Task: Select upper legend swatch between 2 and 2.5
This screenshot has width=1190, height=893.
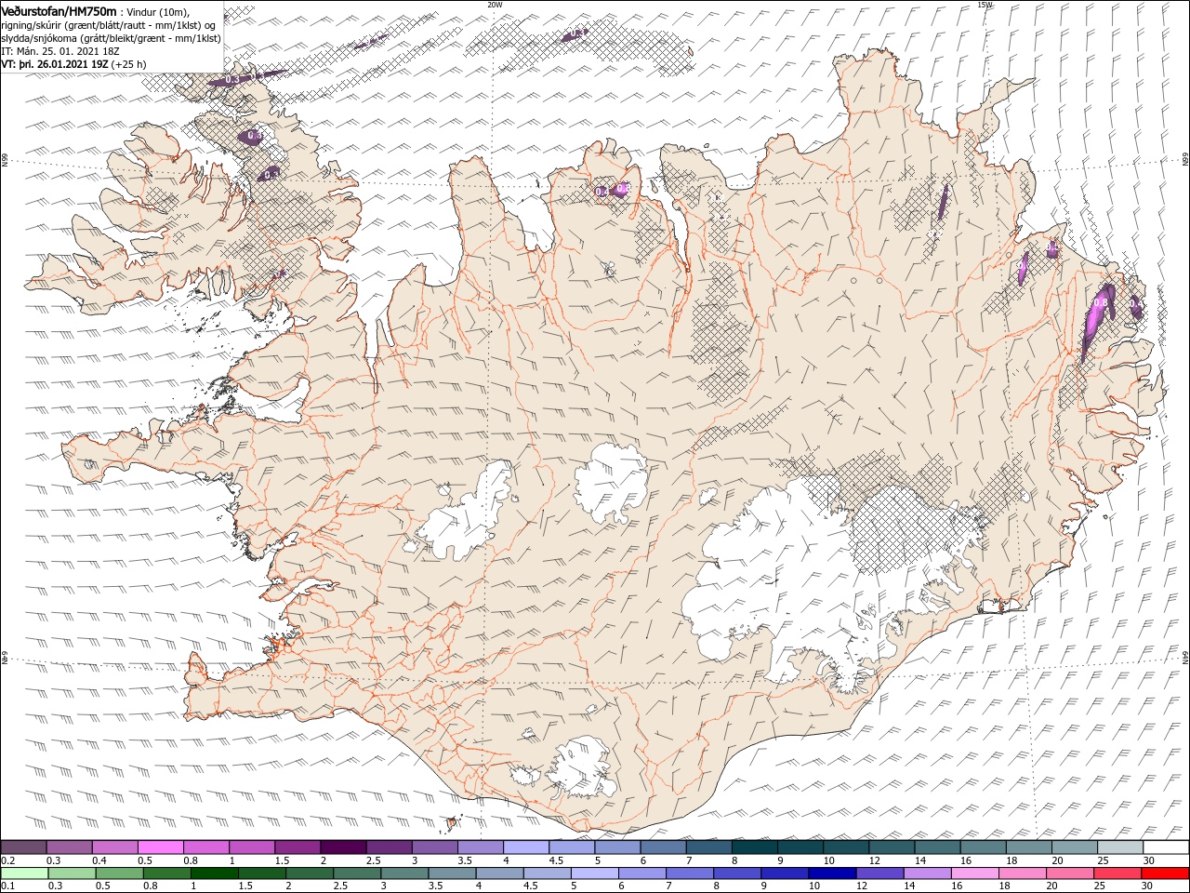Action: [342, 847]
